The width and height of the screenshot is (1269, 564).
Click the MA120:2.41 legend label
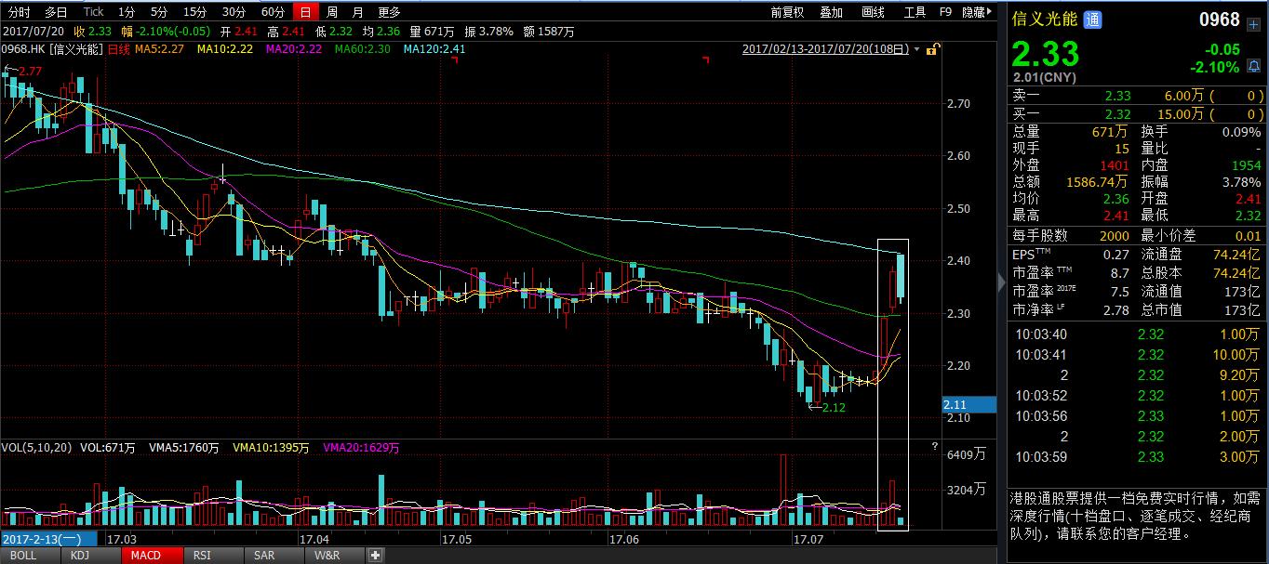click(x=434, y=49)
